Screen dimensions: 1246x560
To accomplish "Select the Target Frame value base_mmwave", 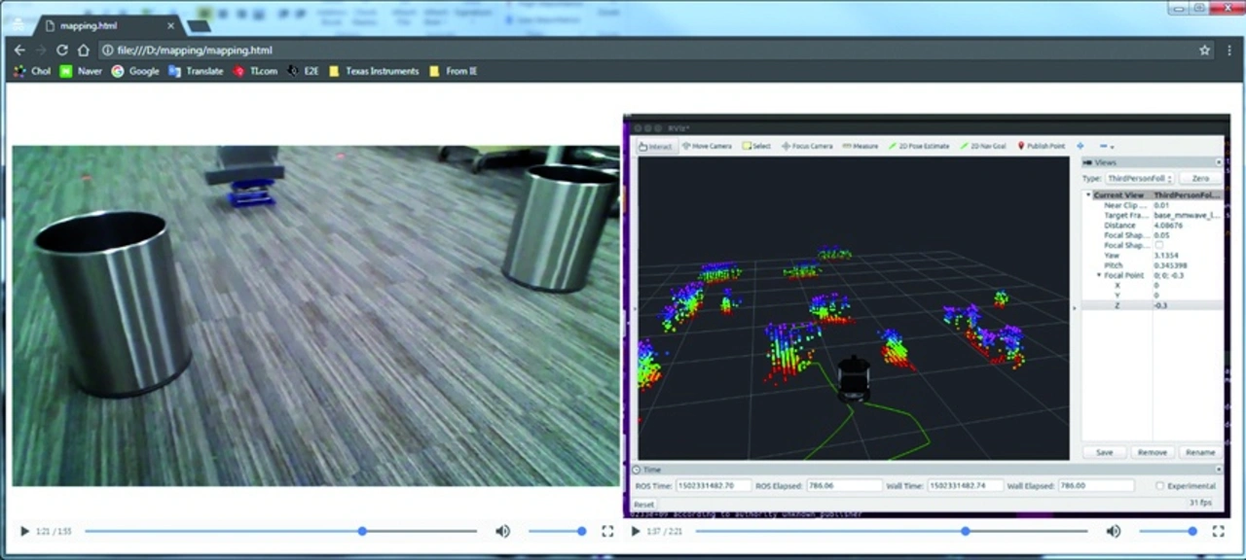I will point(1187,215).
